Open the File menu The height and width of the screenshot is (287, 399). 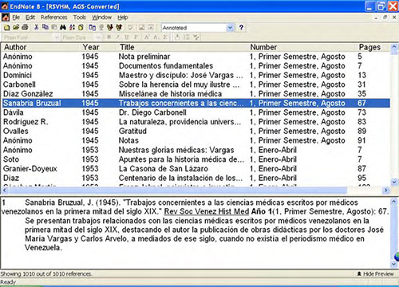coord(16,18)
